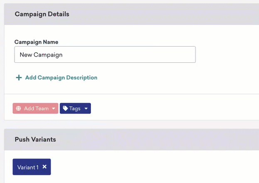Click empty end of Campaign Name field
This screenshot has width=259, height=183.
pyautogui.click(x=129, y=54)
